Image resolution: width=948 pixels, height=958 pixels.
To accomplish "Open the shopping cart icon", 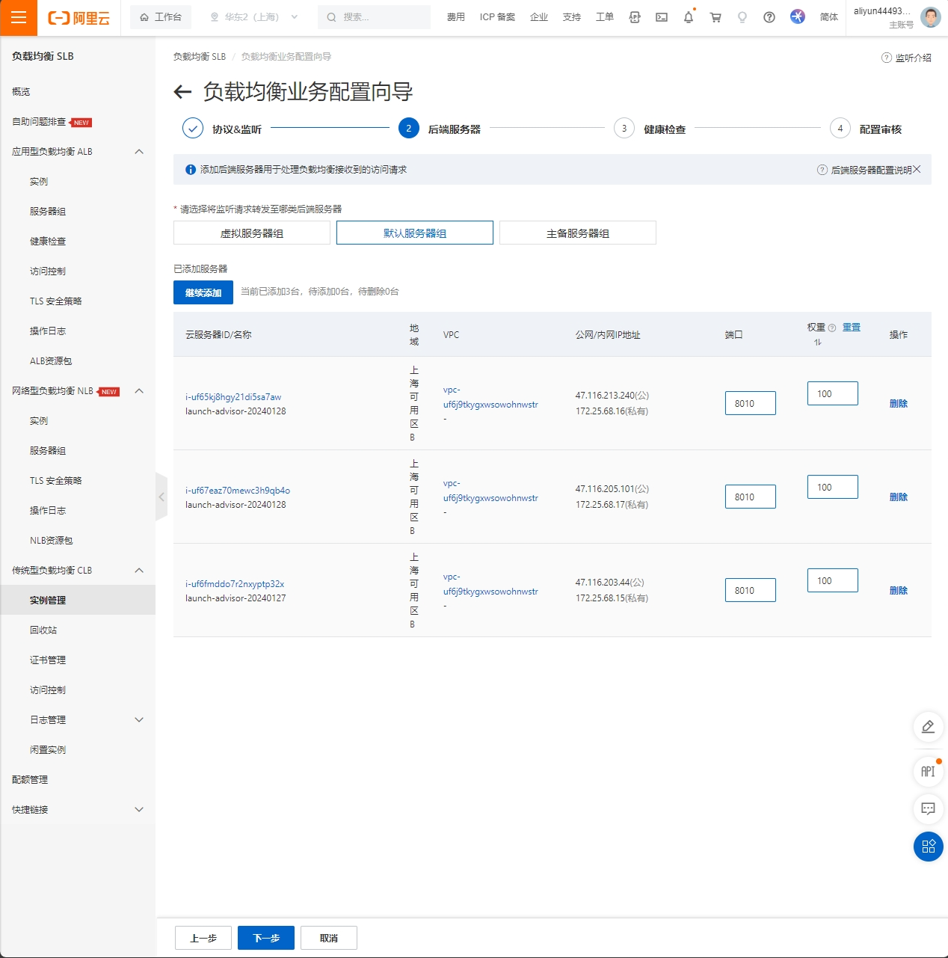I will (x=715, y=17).
